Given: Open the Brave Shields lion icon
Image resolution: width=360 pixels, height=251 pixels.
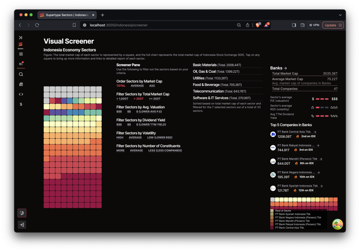Looking at the screenshot, I should (x=258, y=25).
